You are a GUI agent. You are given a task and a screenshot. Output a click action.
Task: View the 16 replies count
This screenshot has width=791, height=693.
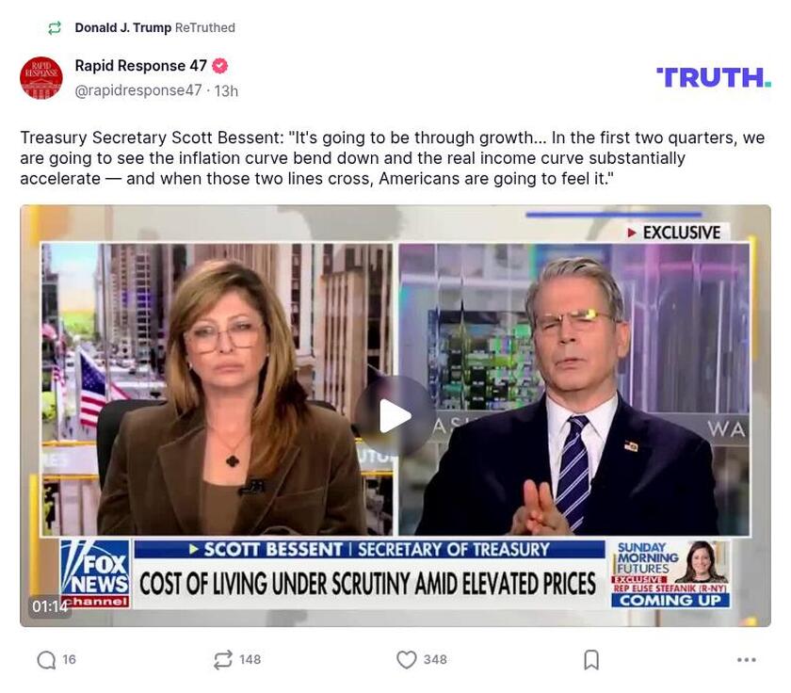pos(69,660)
